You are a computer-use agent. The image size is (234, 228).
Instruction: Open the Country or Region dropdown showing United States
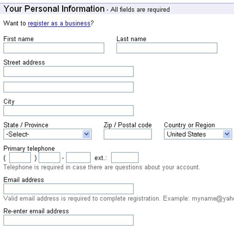198,134
